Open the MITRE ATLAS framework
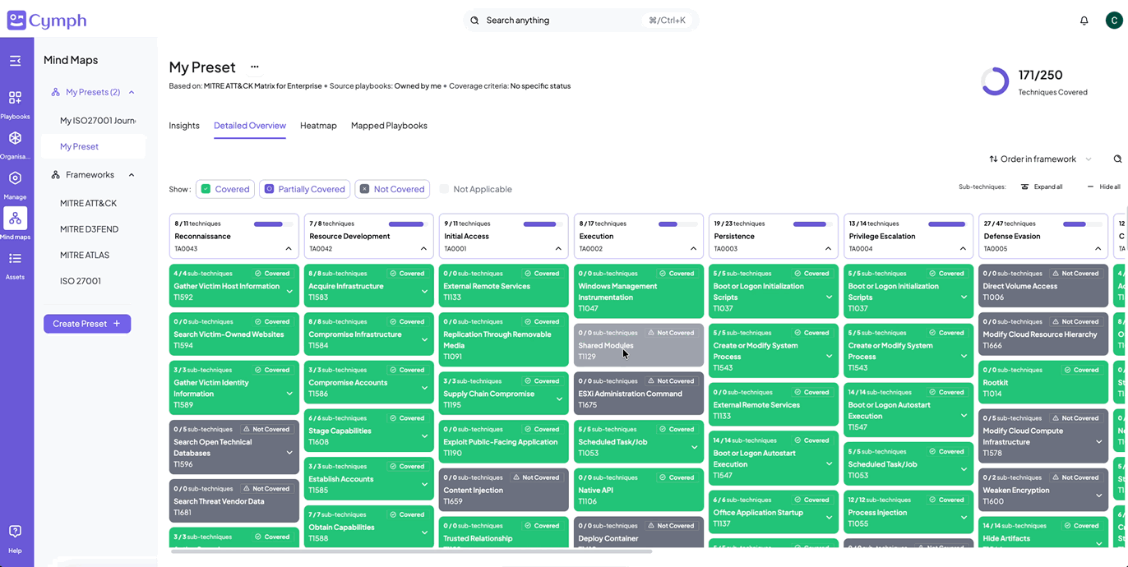Viewport: 1128px width, 567px height. coord(85,255)
